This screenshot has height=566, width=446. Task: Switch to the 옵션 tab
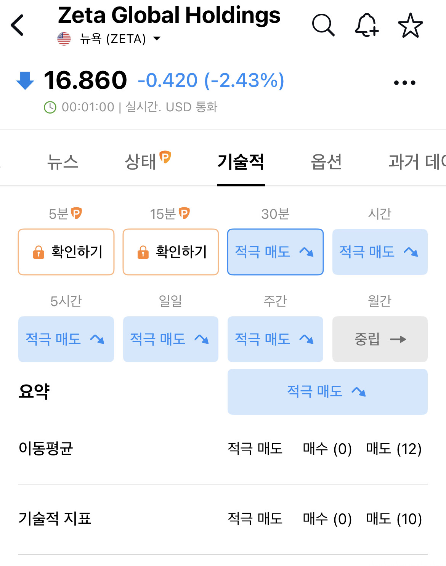pyautogui.click(x=326, y=162)
